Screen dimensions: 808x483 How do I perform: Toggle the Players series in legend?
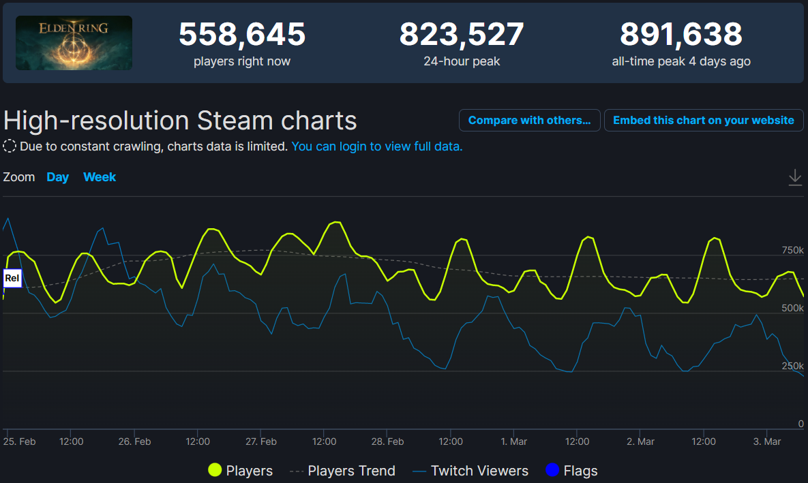[x=241, y=471]
